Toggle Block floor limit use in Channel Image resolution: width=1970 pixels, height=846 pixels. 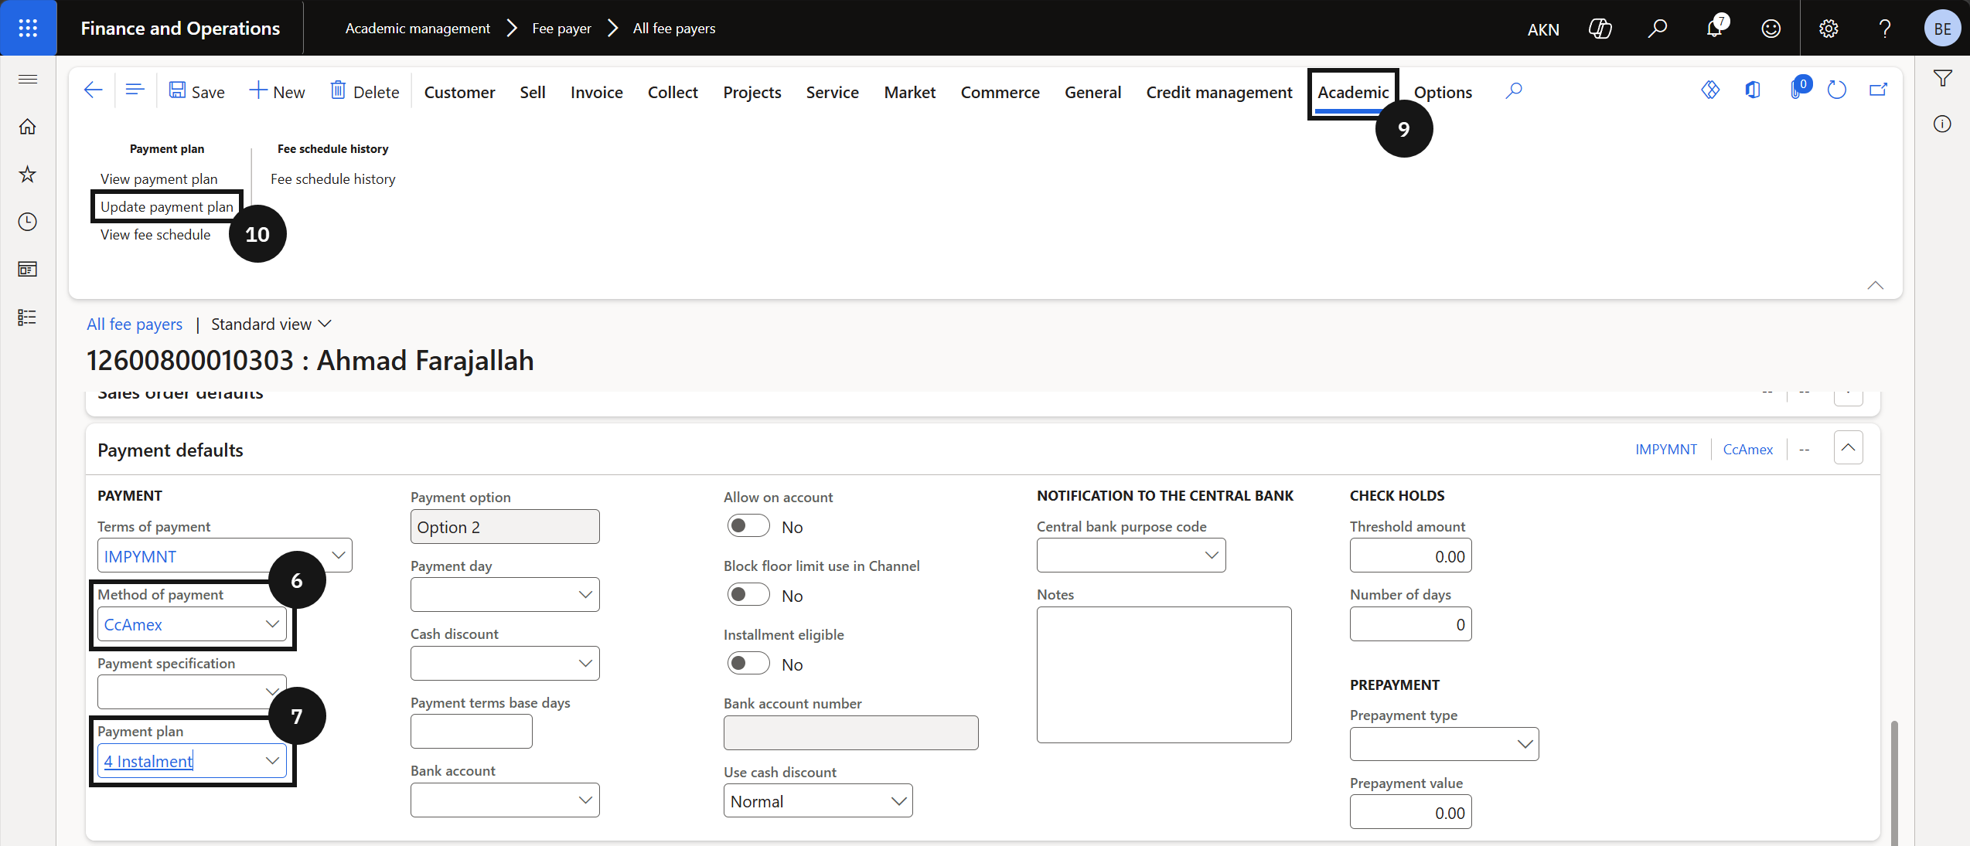click(x=748, y=595)
